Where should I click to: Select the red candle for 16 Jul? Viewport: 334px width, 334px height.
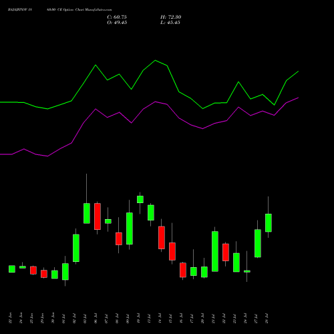(x=183, y=270)
